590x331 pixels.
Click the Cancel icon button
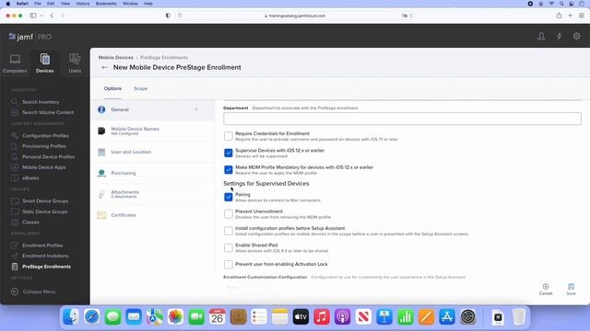pyautogui.click(x=546, y=289)
